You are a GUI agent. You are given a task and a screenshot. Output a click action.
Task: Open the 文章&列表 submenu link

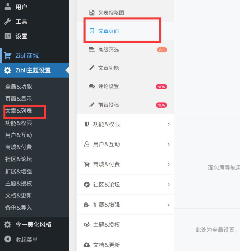coord(19,110)
